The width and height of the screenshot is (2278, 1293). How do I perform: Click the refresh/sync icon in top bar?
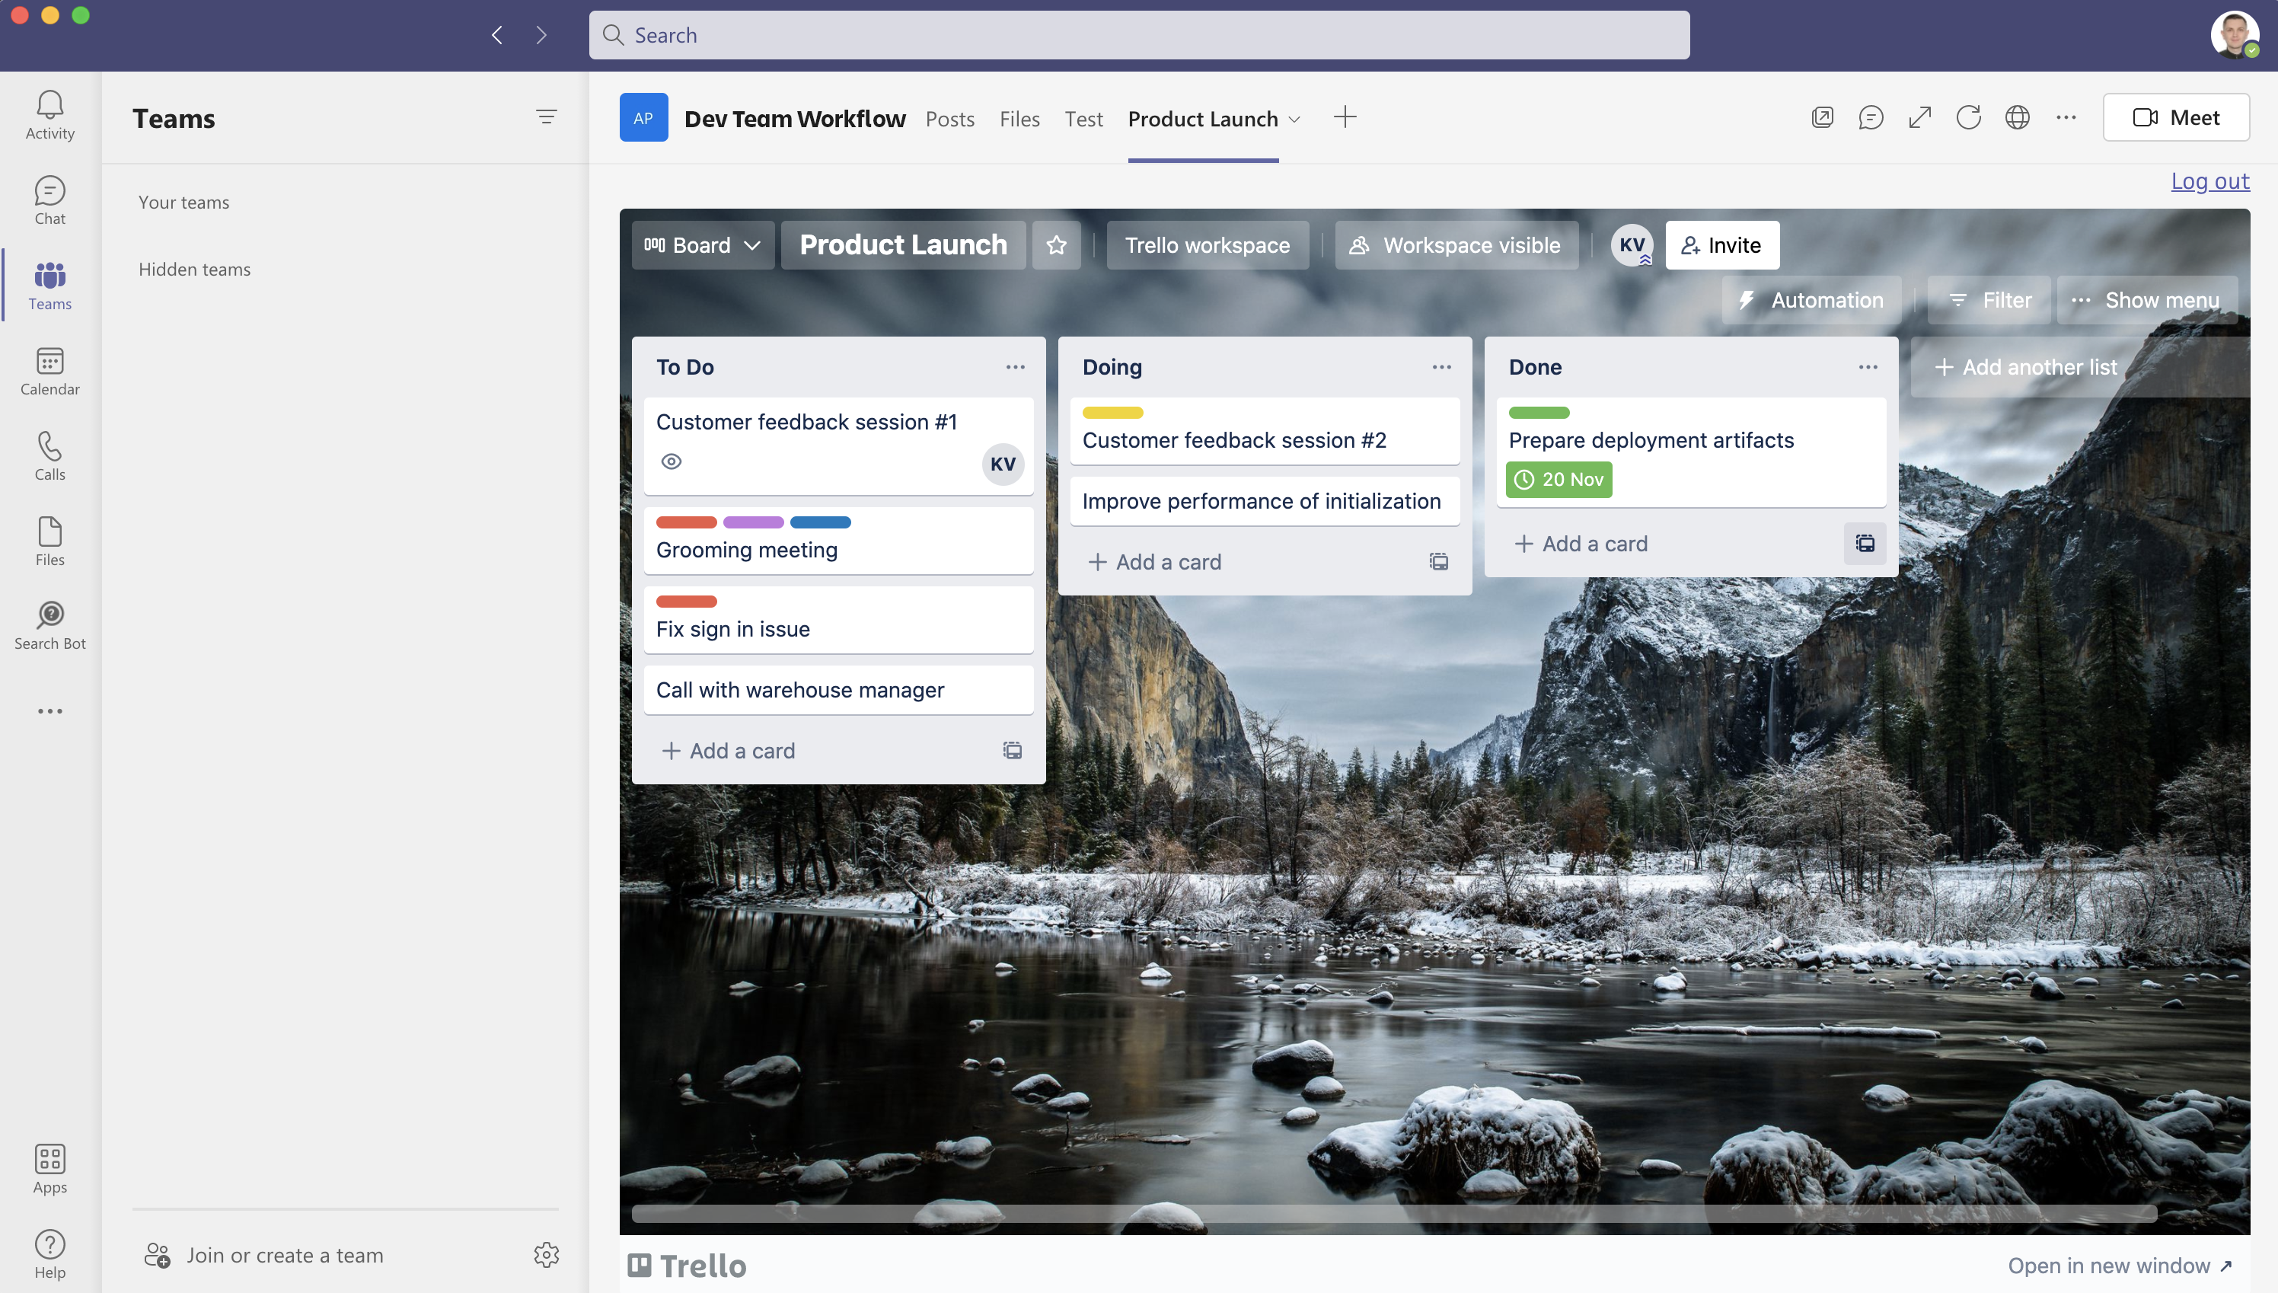pyautogui.click(x=1968, y=116)
